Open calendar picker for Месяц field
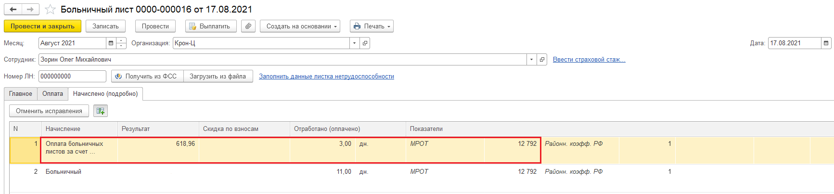Image resolution: width=834 pixels, height=194 pixels. (x=111, y=43)
